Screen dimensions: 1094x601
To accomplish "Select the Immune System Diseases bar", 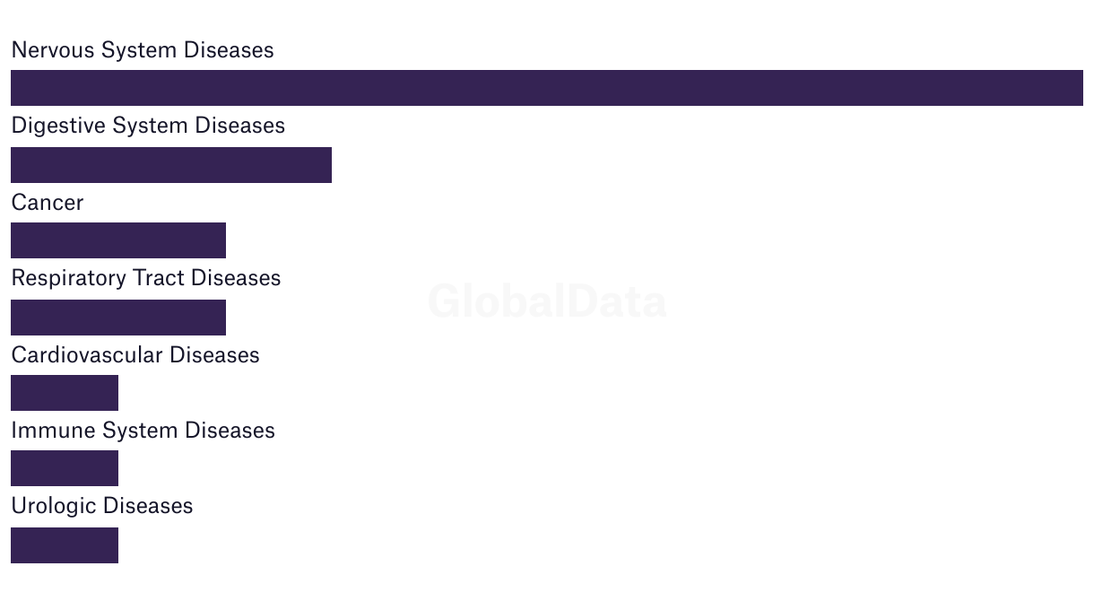I will [x=65, y=468].
